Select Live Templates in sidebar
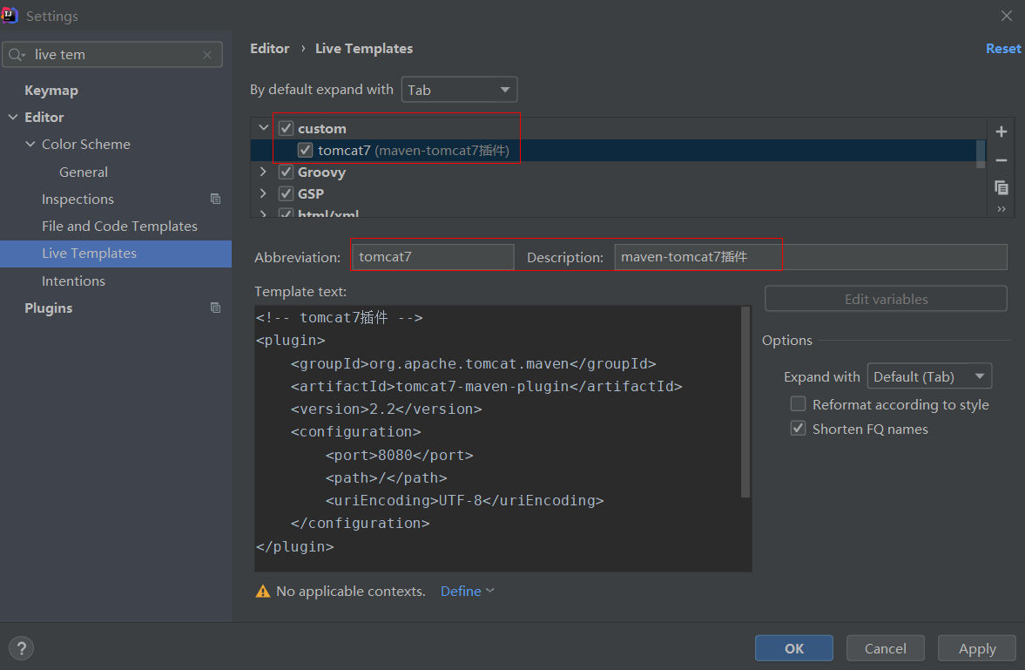 point(116,254)
